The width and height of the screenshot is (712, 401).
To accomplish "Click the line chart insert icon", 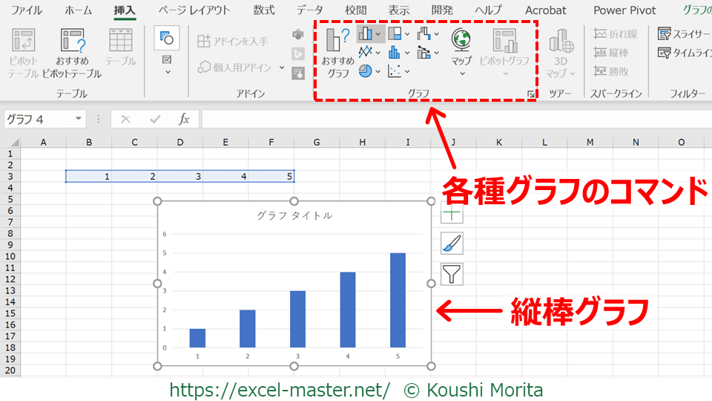I will tap(366, 52).
